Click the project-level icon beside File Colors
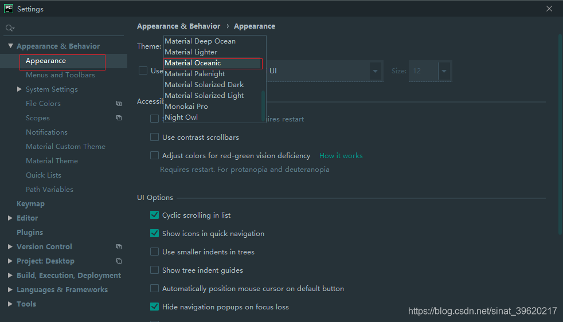The width and height of the screenshot is (563, 322). pyautogui.click(x=119, y=103)
